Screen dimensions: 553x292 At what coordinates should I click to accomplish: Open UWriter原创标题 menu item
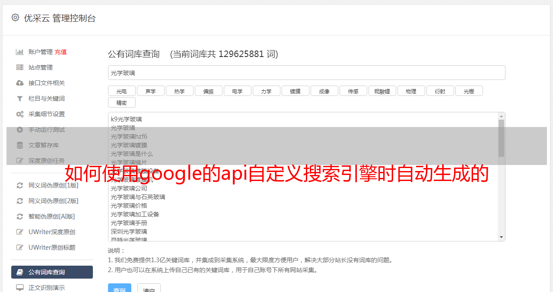[52, 248]
